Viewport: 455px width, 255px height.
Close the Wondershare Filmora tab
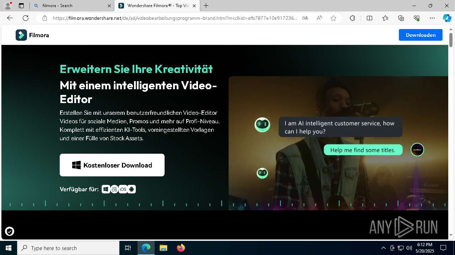[x=194, y=6]
